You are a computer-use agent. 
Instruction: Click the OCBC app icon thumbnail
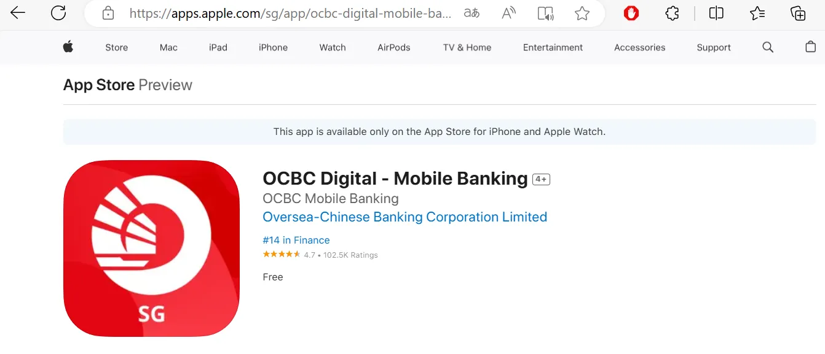(151, 248)
